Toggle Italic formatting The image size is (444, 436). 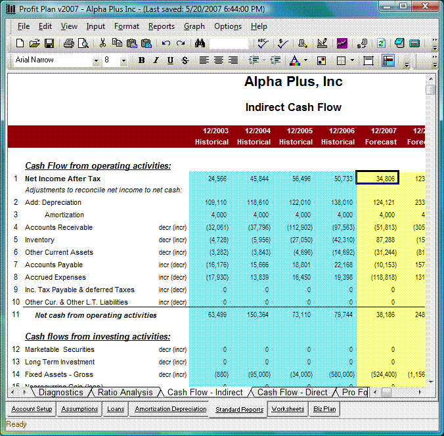[x=156, y=60]
